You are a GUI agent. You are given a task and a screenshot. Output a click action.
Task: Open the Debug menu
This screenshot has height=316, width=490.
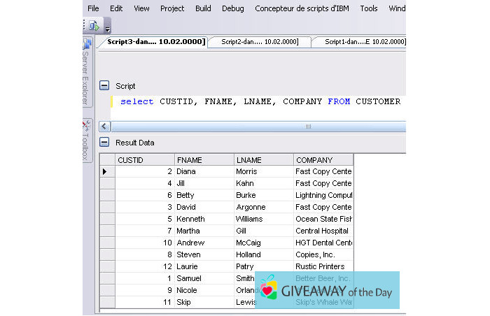tap(233, 8)
